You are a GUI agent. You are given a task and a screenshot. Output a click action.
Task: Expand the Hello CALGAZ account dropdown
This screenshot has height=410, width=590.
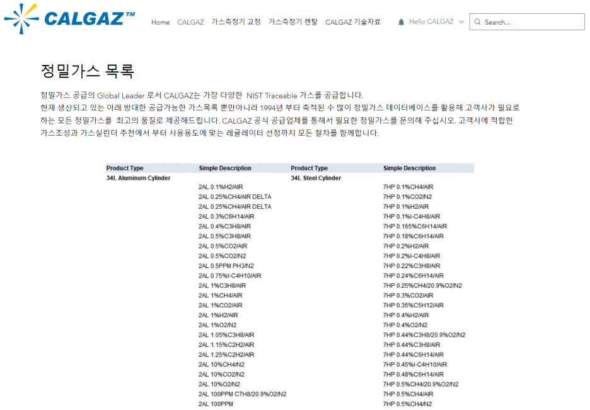pyautogui.click(x=461, y=22)
